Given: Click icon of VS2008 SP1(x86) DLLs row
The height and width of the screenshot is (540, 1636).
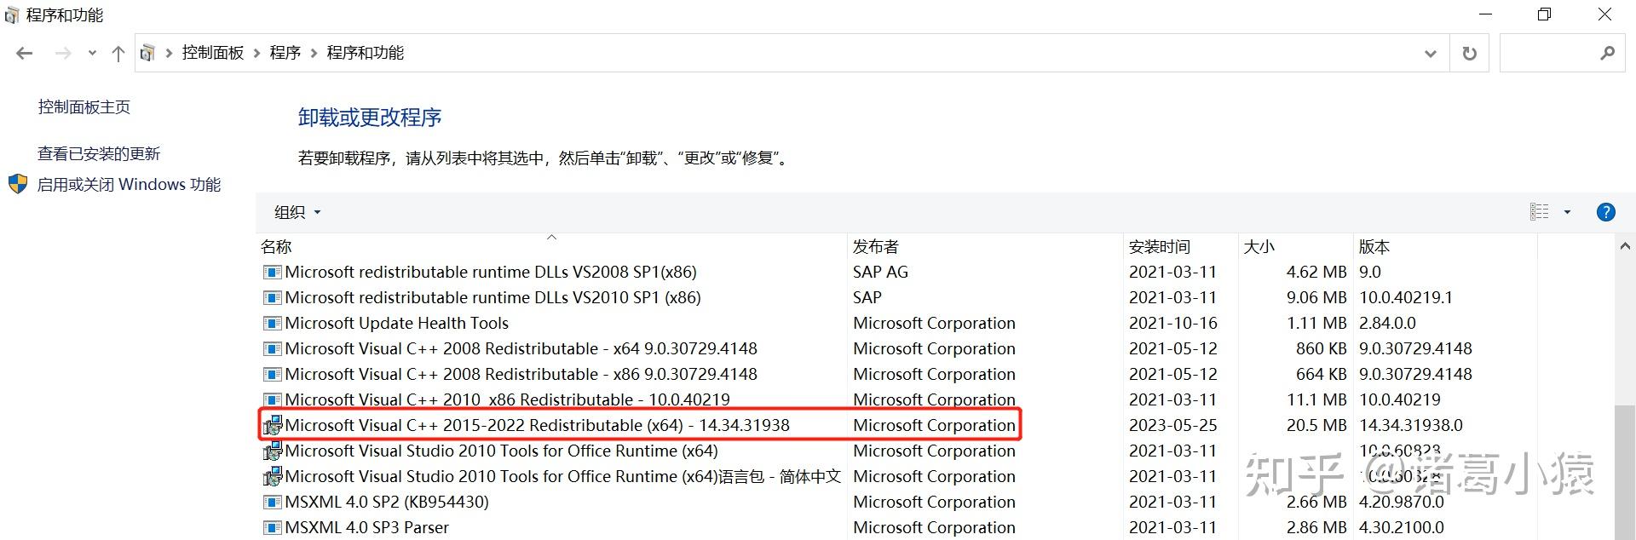Looking at the screenshot, I should click(272, 273).
